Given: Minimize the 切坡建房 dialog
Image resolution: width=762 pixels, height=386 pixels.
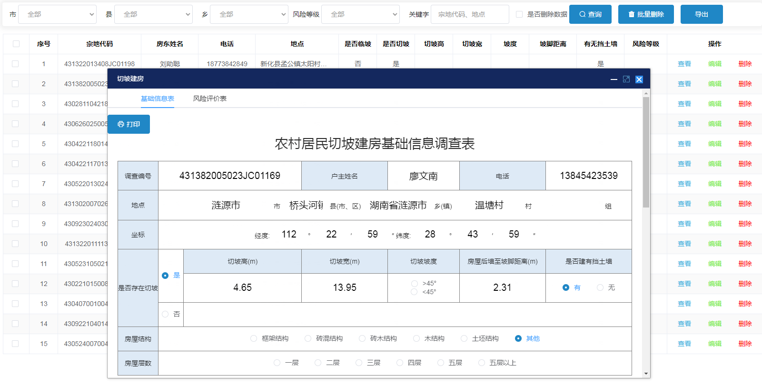Looking at the screenshot, I should click(x=614, y=79).
